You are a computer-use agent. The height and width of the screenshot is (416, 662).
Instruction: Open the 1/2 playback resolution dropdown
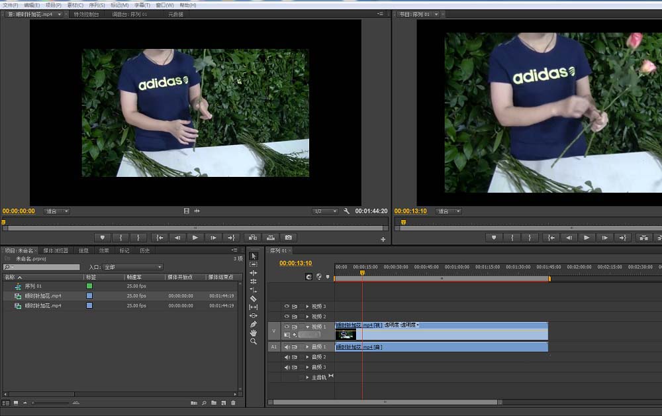pos(325,211)
